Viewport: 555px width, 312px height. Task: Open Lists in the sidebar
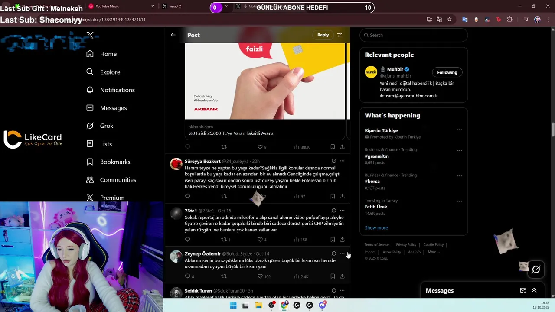[x=99, y=144]
